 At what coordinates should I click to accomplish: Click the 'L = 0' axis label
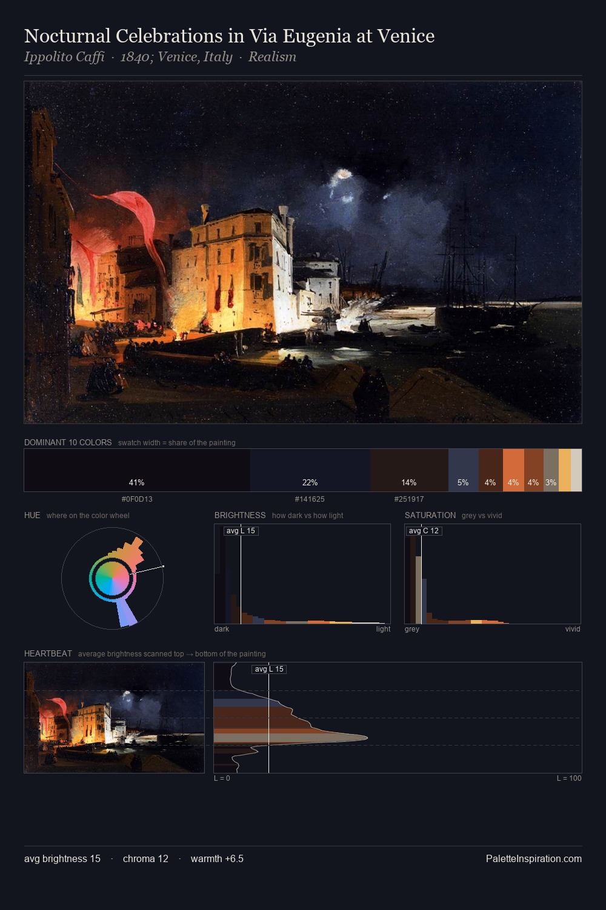point(222,778)
